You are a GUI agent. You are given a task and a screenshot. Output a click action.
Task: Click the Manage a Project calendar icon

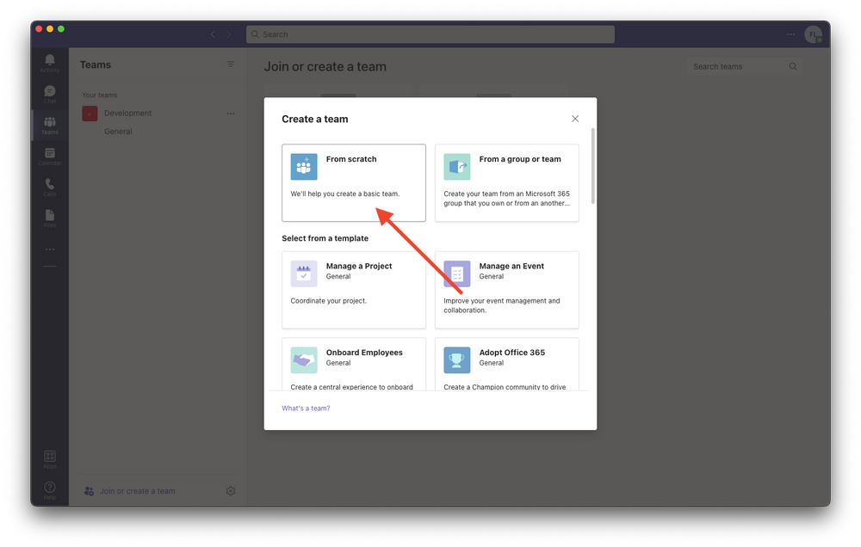(x=304, y=273)
